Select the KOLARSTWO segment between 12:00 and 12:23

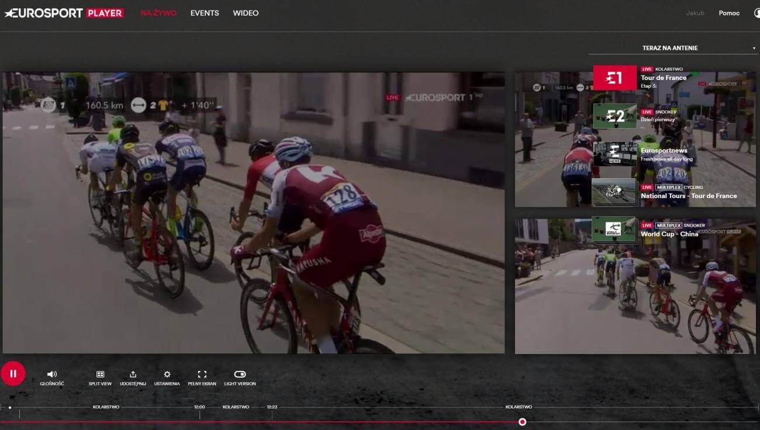(x=236, y=407)
